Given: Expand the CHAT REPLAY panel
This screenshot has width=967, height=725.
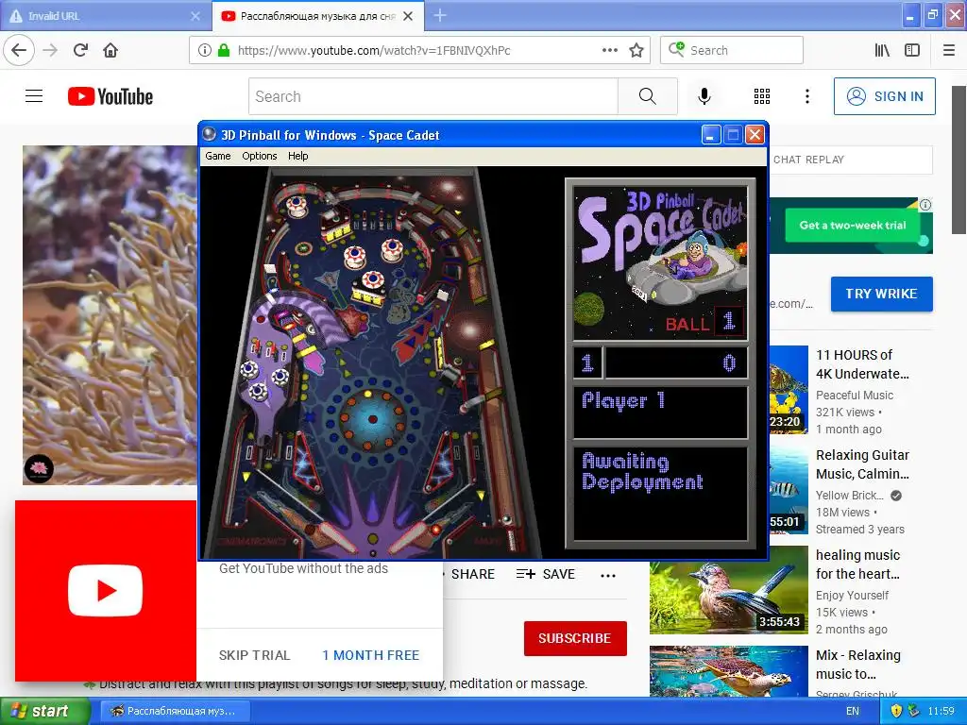Looking at the screenshot, I should pyautogui.click(x=851, y=160).
